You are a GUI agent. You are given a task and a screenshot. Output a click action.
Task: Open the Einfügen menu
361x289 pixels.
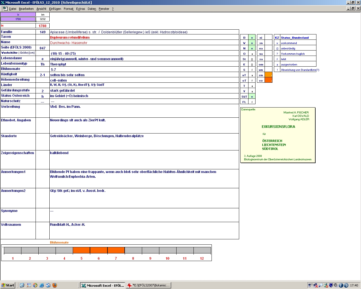click(55, 9)
